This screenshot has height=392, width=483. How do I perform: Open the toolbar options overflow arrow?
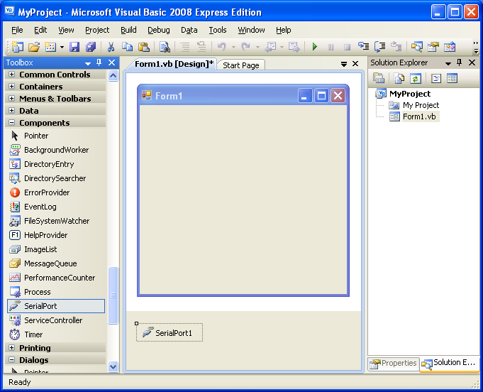[476, 47]
